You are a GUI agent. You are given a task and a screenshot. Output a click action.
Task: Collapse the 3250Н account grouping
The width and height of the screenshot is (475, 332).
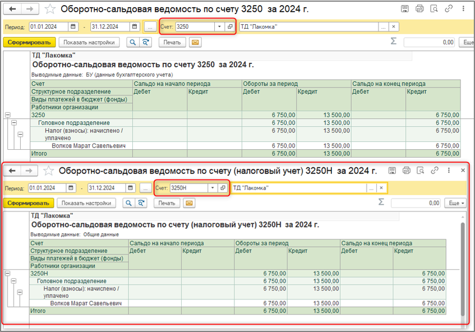tap(8, 274)
